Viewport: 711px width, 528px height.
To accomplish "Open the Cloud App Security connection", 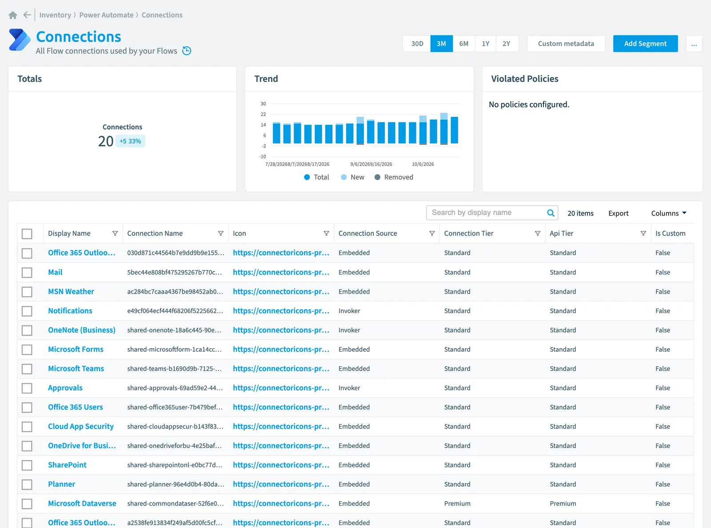I will tap(81, 427).
